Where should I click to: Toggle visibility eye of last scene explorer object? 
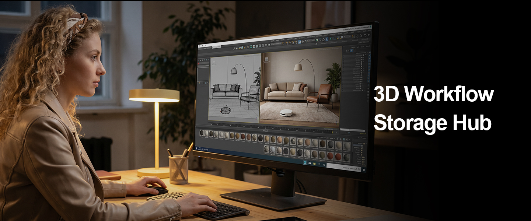pyautogui.click(x=362, y=90)
